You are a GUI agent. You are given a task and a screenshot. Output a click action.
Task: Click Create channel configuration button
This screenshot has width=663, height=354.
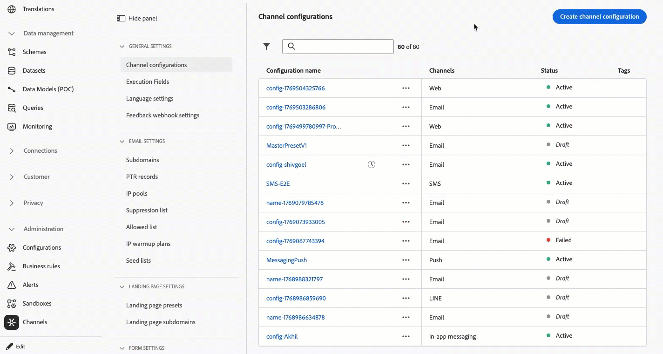599,17
